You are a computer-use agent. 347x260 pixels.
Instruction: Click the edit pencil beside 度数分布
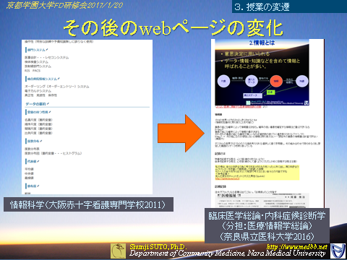[41, 141]
